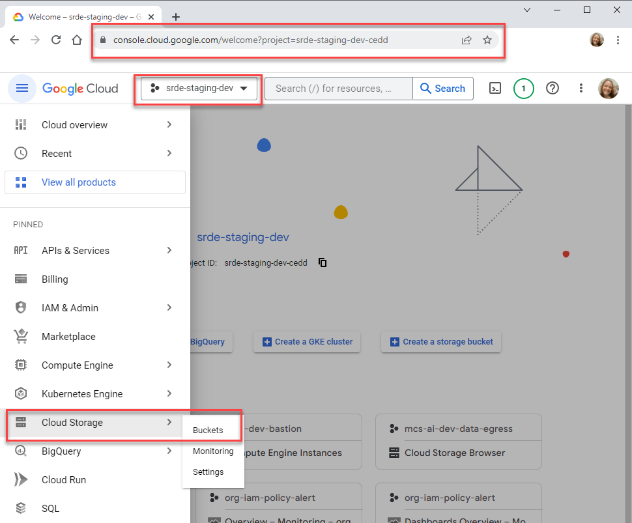This screenshot has height=523, width=632.
Task: Expand the Cloud overview submenu arrow
Action: point(169,125)
